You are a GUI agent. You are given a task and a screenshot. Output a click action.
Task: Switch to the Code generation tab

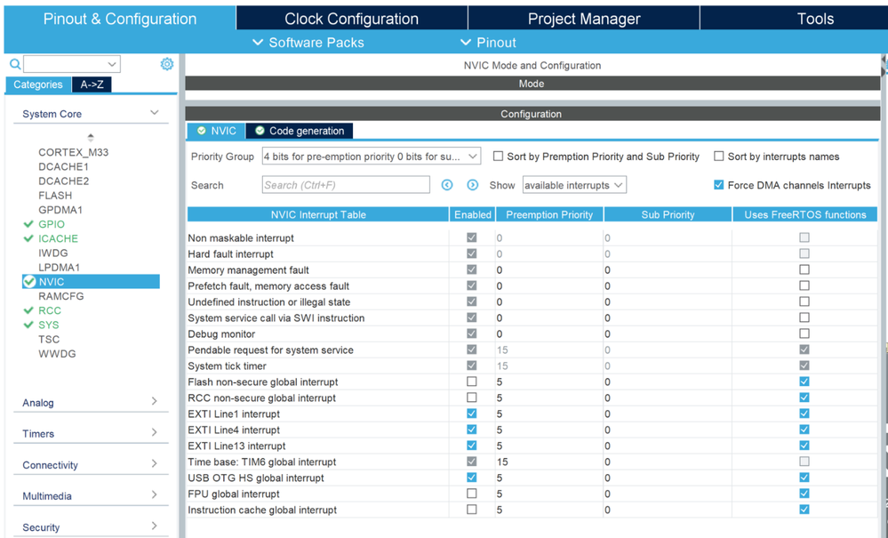300,131
